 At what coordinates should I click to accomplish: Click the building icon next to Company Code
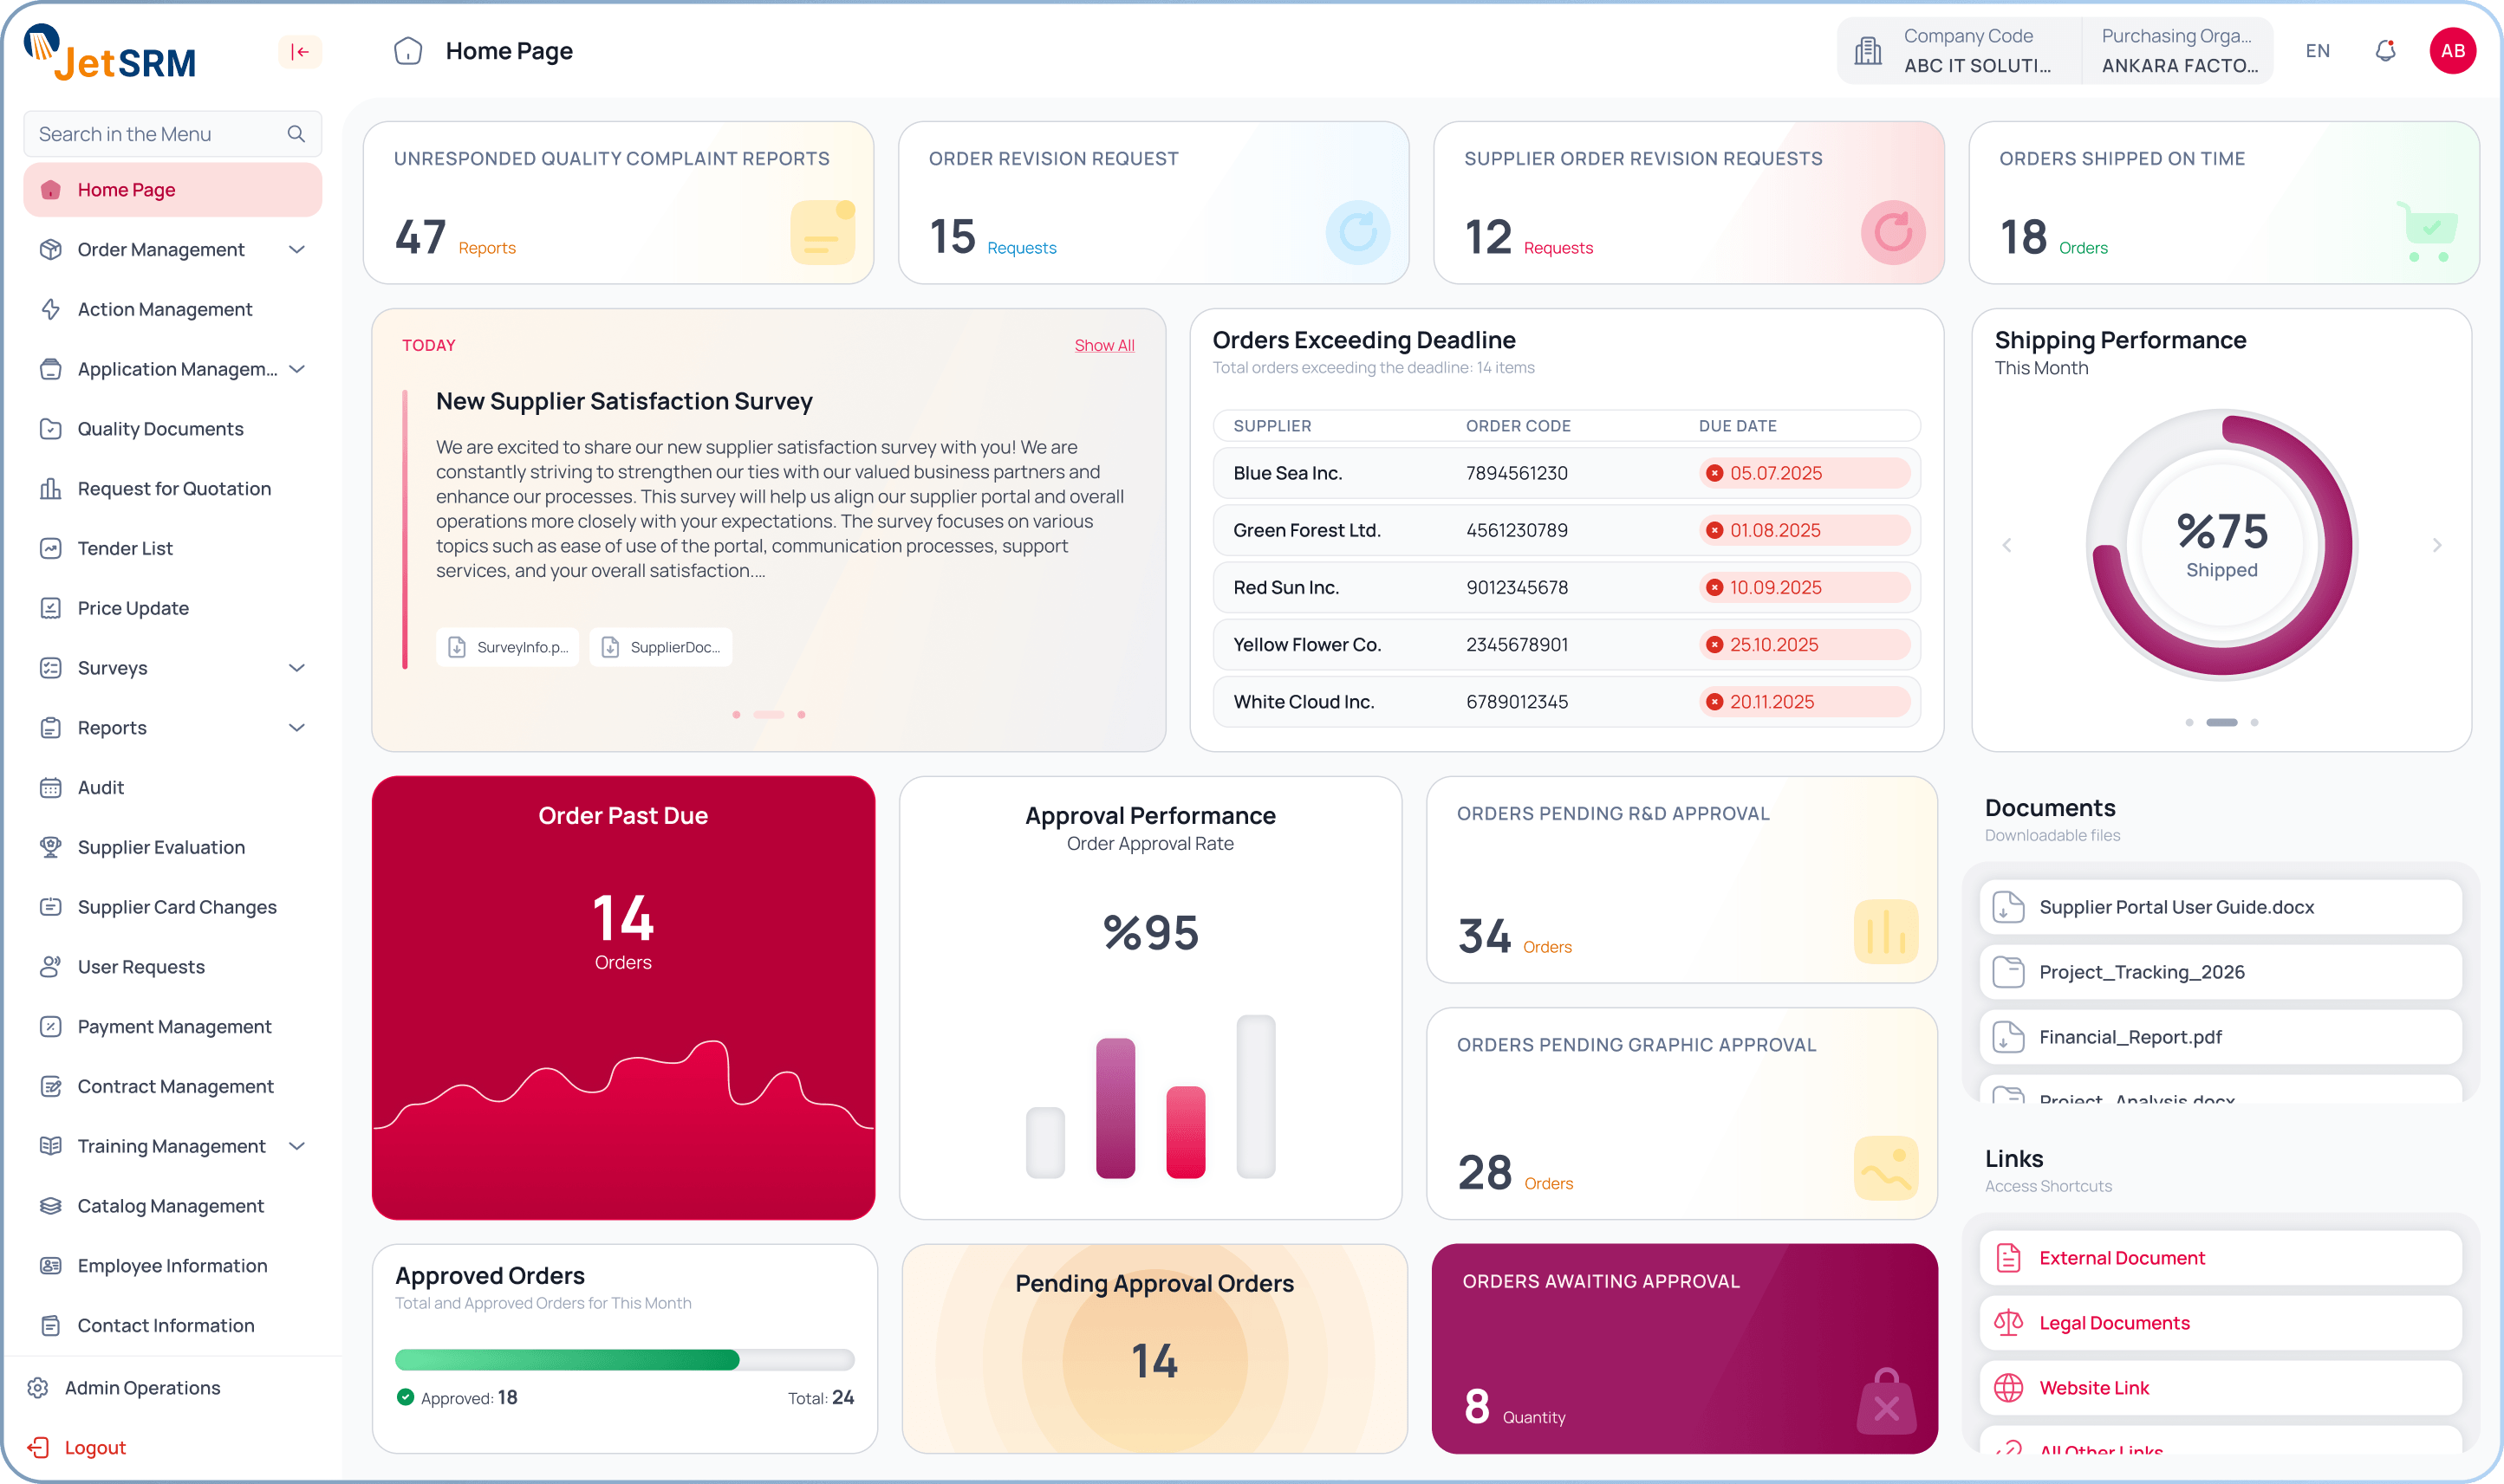click(x=1868, y=51)
